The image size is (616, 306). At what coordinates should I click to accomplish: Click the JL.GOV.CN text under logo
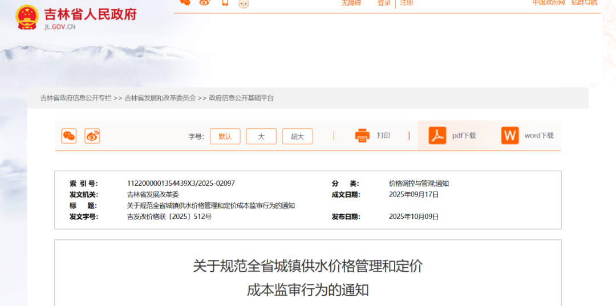60,27
